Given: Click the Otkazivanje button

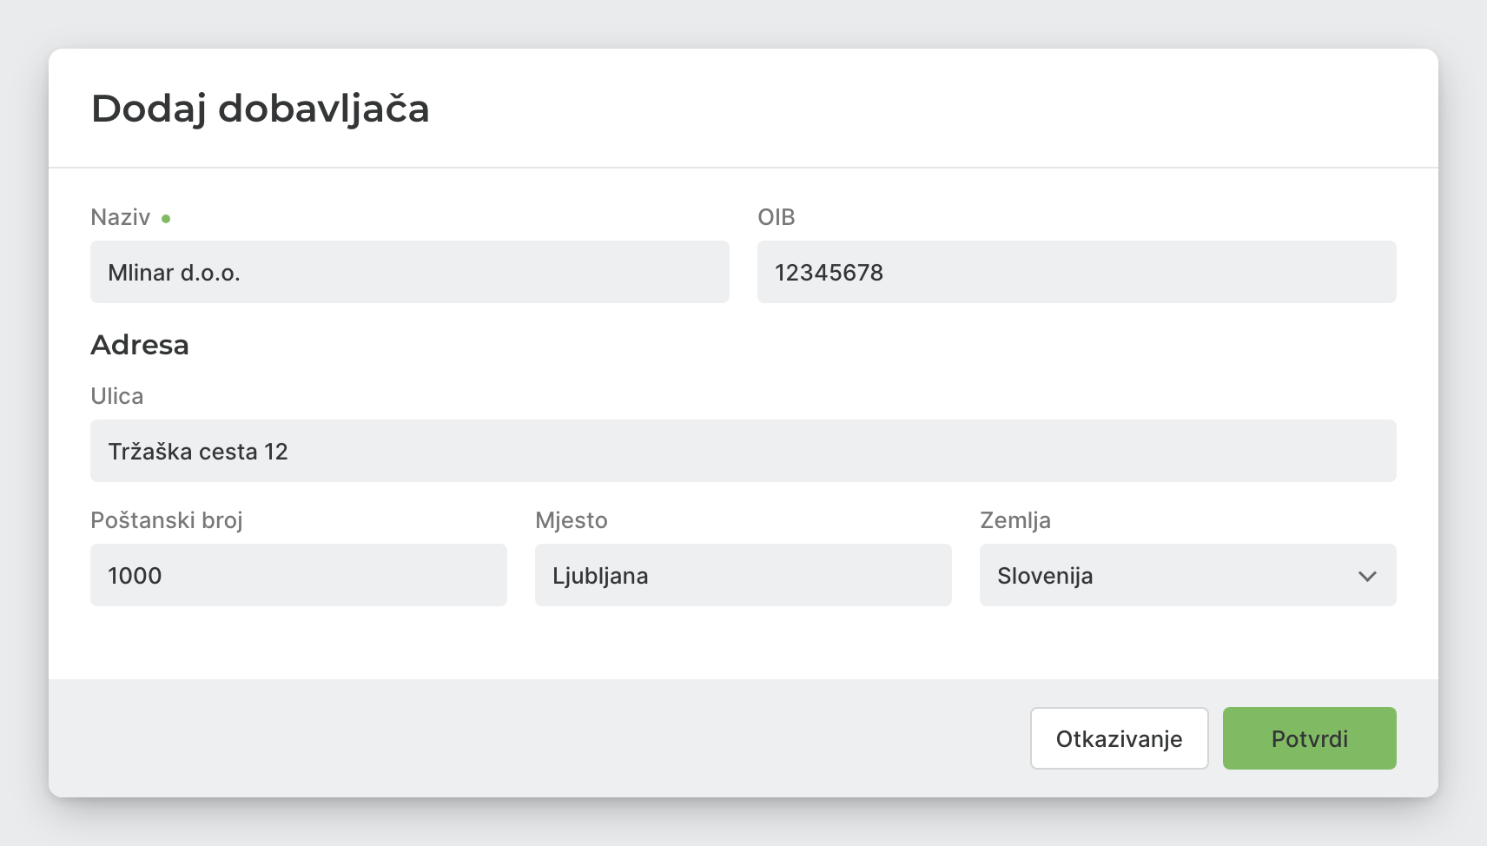Looking at the screenshot, I should tap(1120, 738).
